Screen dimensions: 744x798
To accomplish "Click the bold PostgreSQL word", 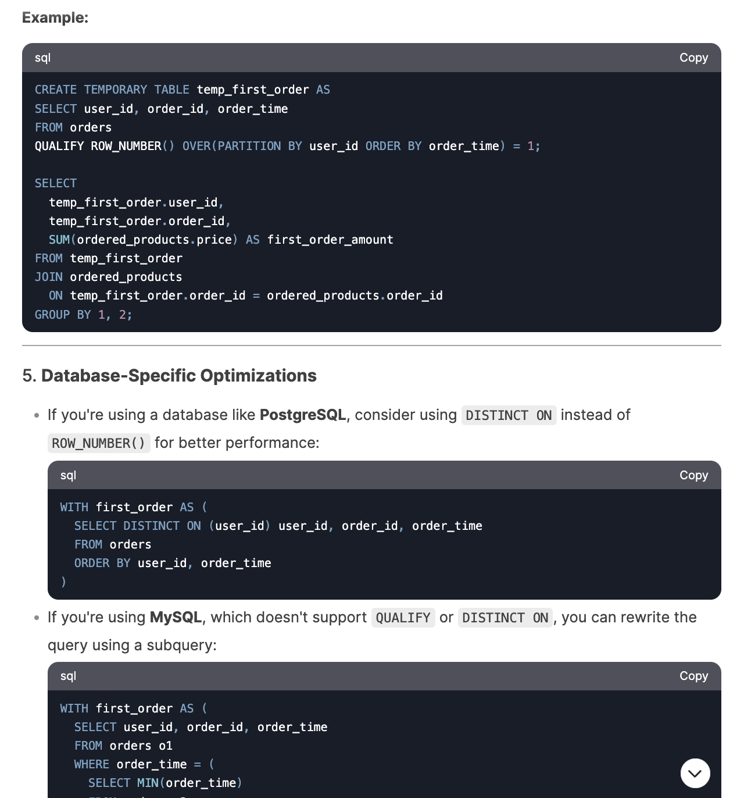I will point(303,415).
